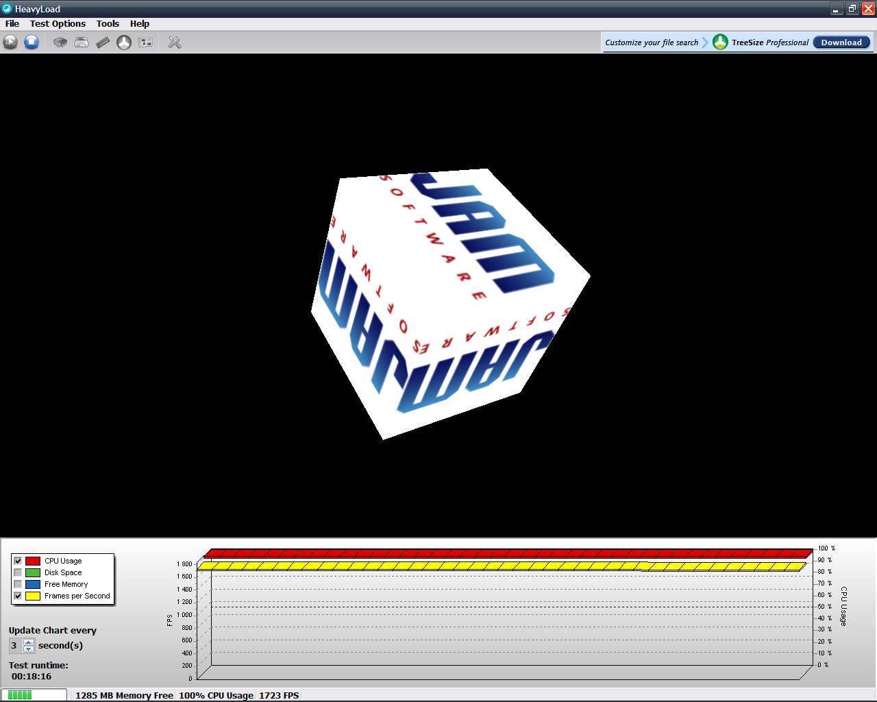Click the green TreeSize Professional logo icon
Image resolution: width=877 pixels, height=702 pixels.
(720, 42)
